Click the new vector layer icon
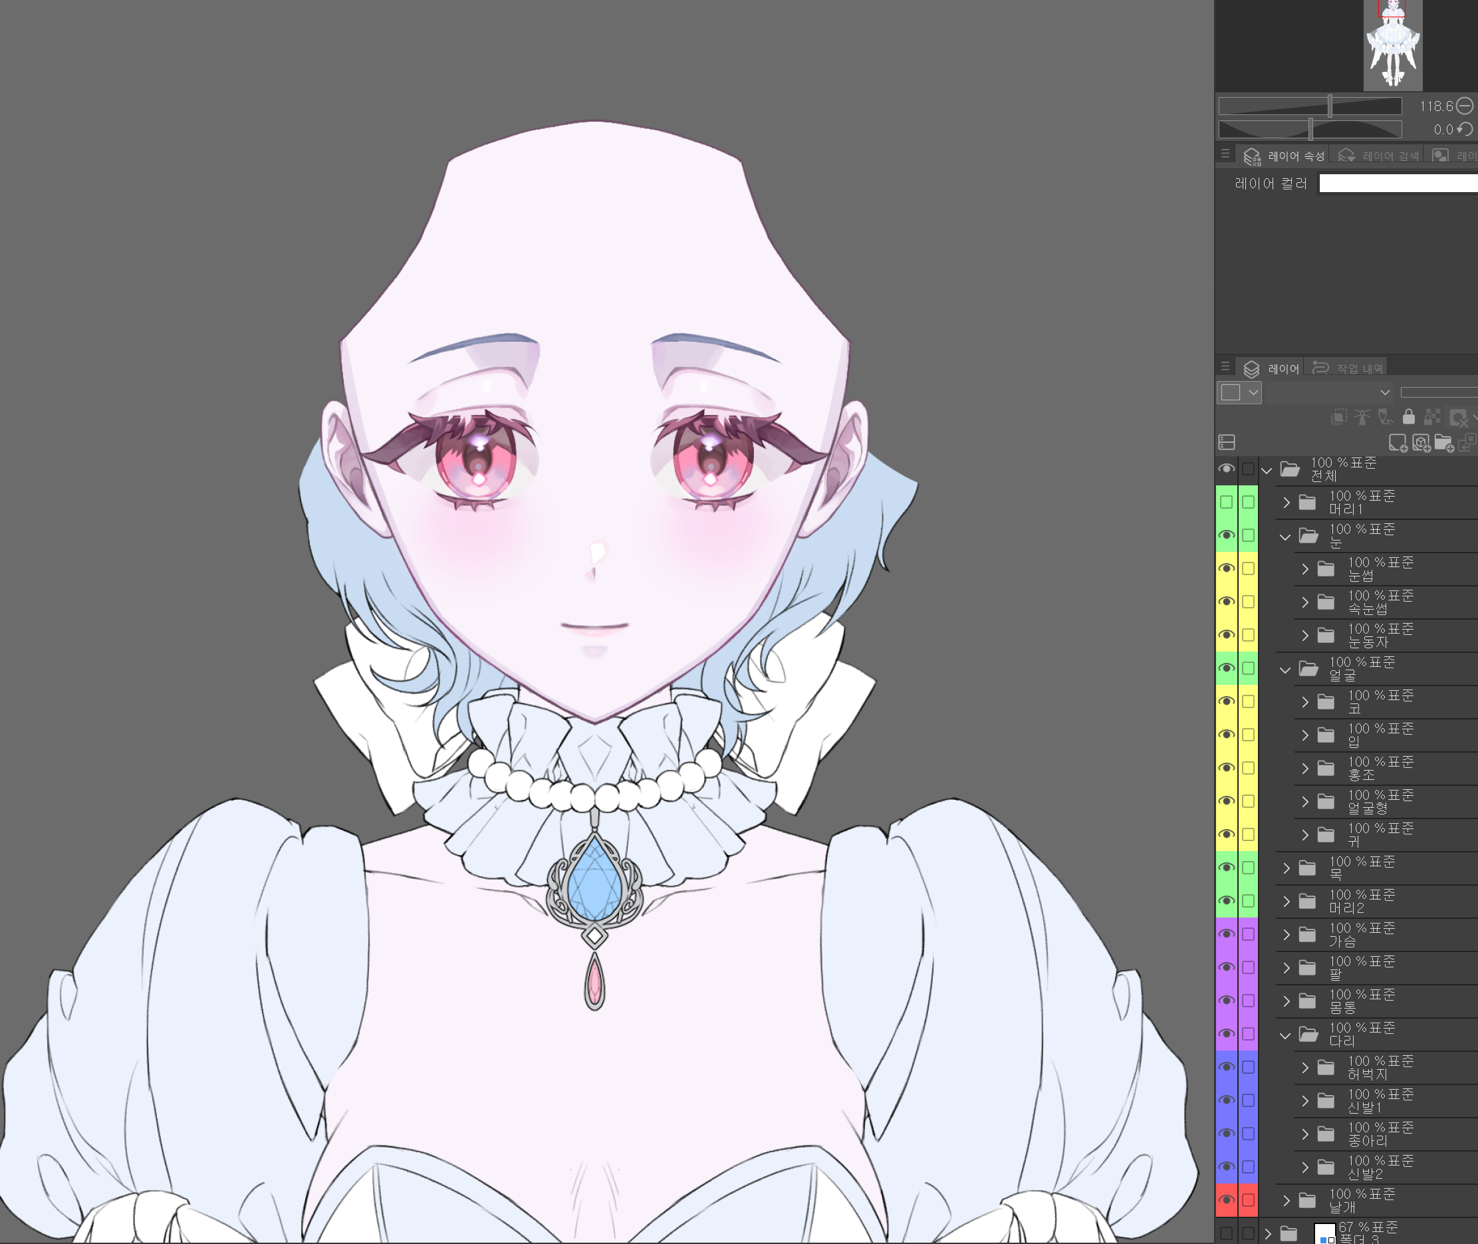This screenshot has height=1244, width=1478. click(1421, 443)
